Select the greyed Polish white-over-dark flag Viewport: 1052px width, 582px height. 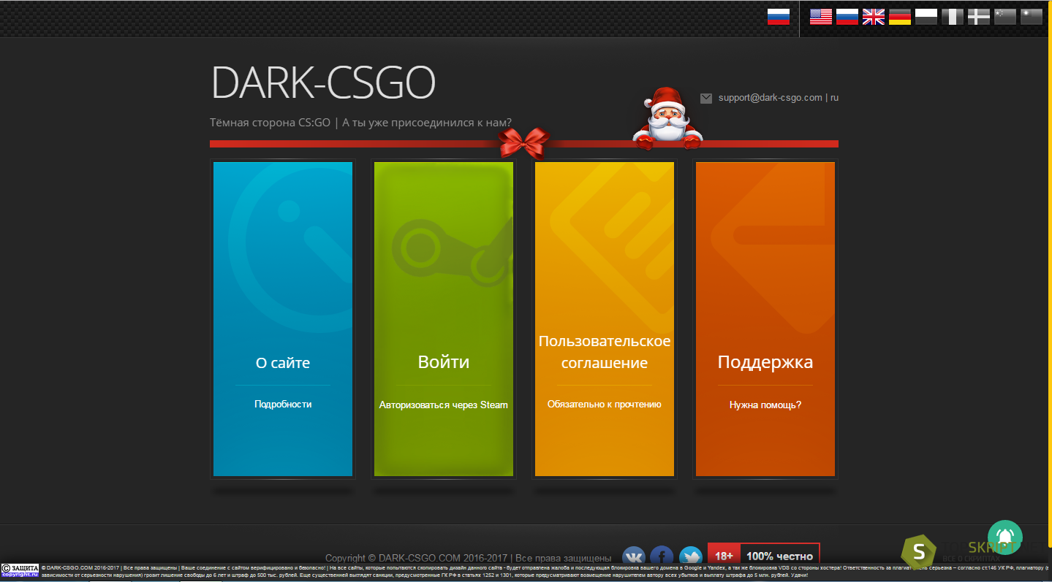click(x=926, y=17)
